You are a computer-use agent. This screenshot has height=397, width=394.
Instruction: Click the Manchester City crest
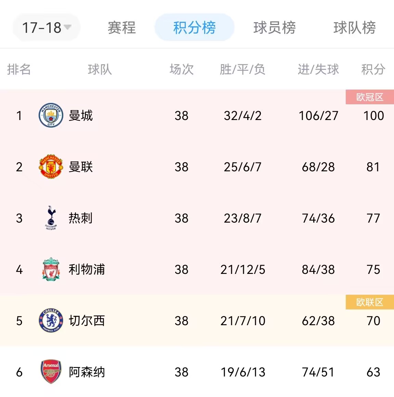click(51, 115)
